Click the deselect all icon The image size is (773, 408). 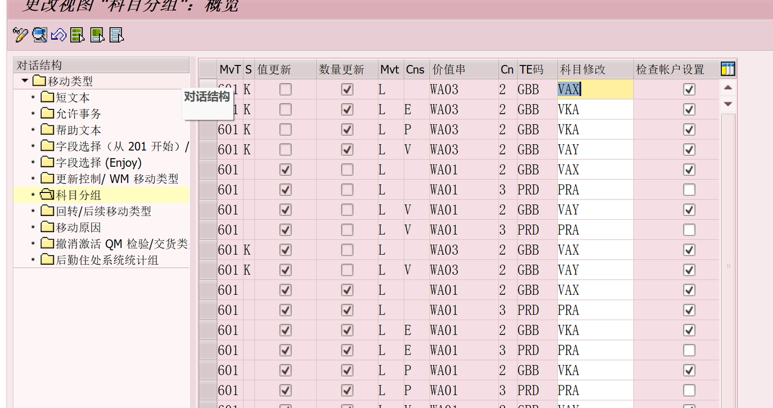(116, 35)
